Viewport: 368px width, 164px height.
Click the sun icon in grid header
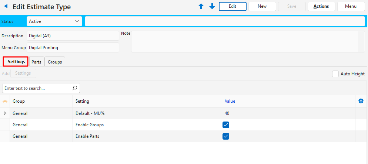5,101
